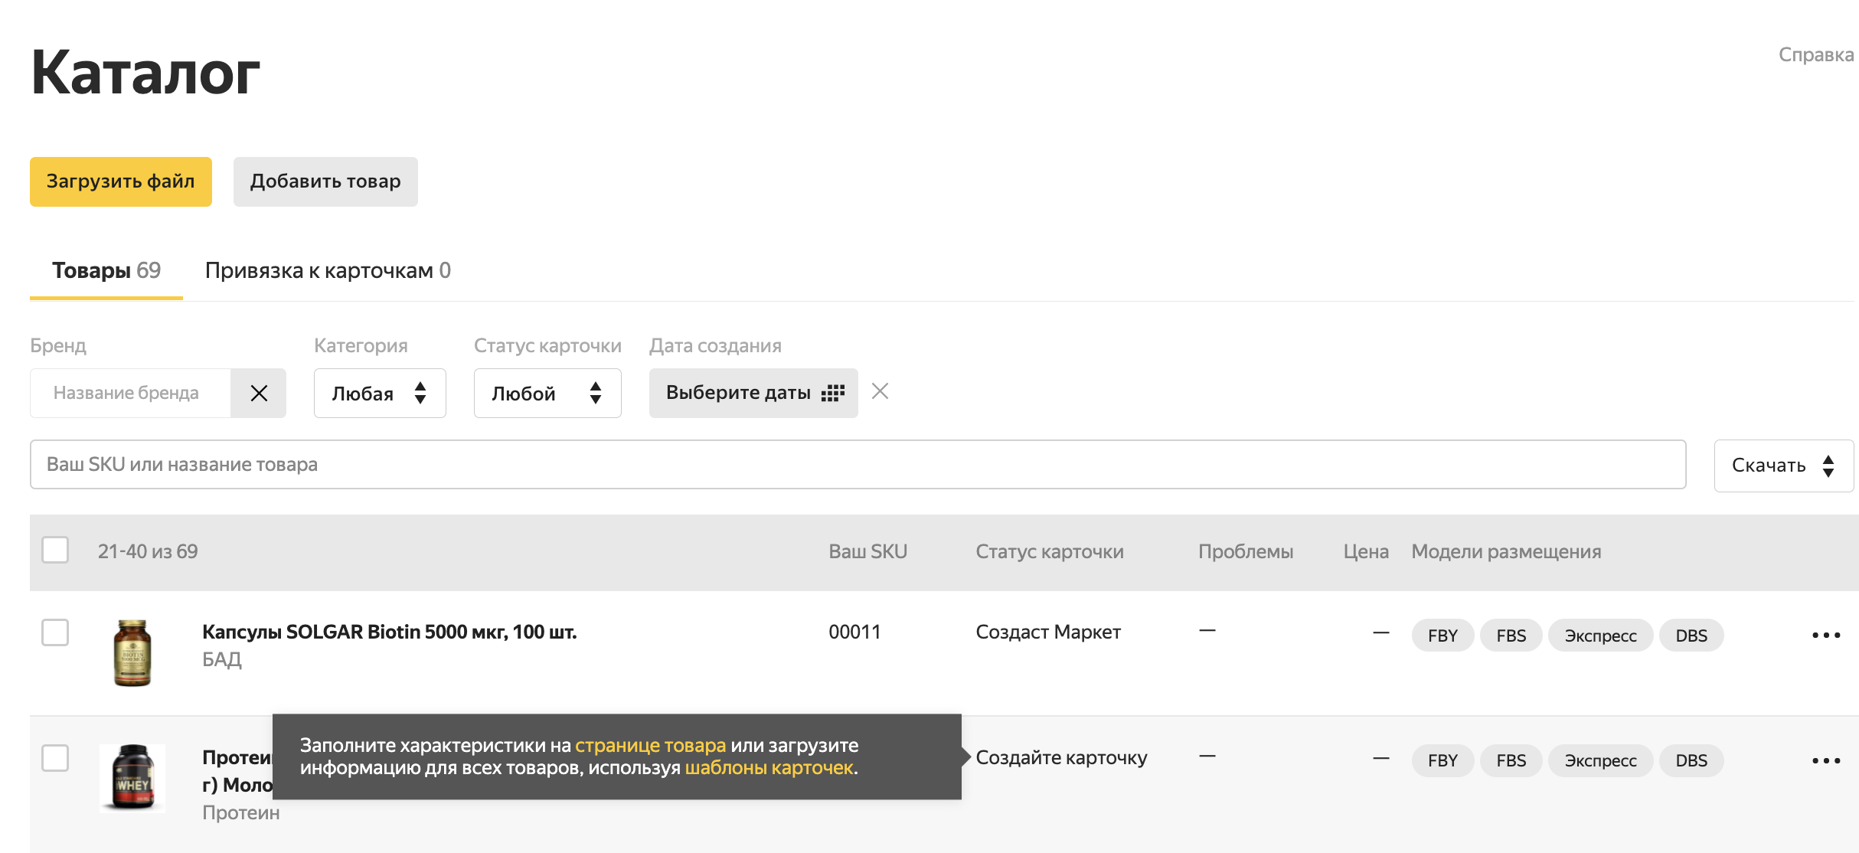Image resolution: width=1859 pixels, height=853 pixels.
Task: Check the Протеин product checkbox
Action: (x=55, y=758)
